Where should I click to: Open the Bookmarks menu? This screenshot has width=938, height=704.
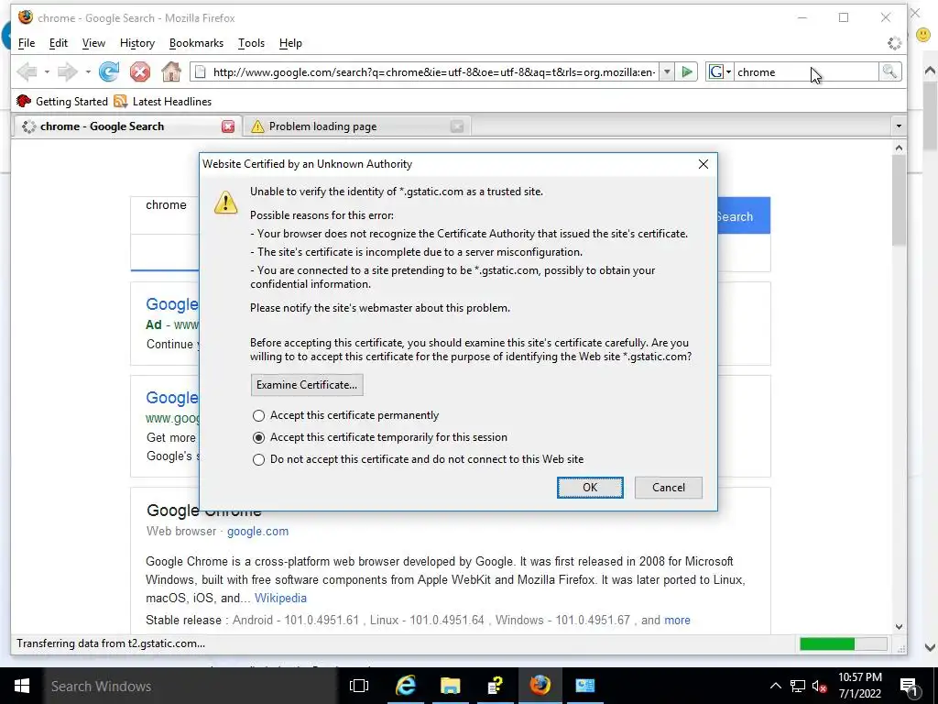coord(196,43)
